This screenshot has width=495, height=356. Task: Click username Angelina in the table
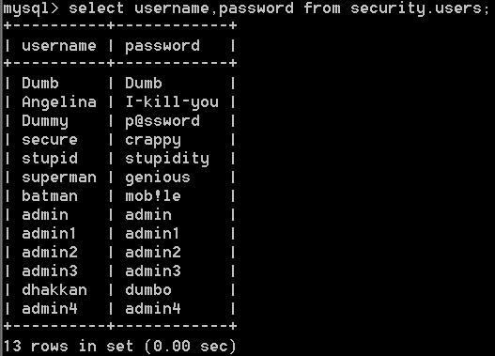(x=59, y=103)
